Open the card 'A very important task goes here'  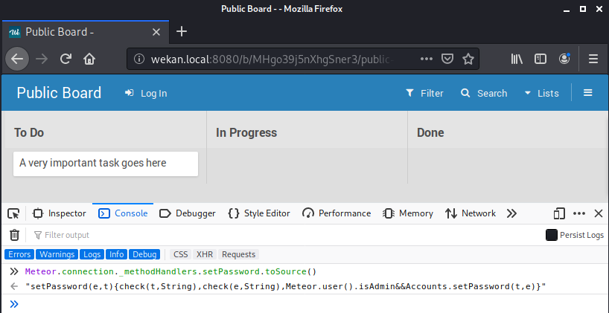tap(106, 164)
